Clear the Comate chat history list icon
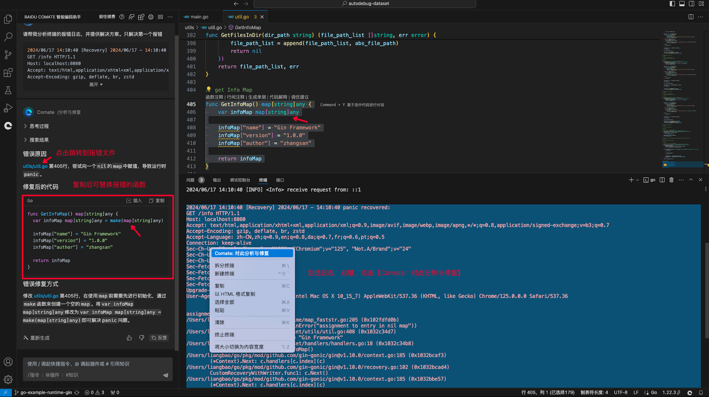 (160, 17)
